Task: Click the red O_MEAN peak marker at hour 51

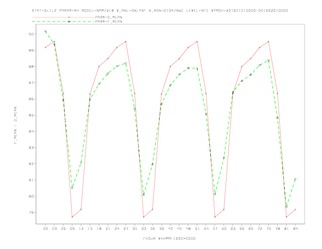Action: 197,42
